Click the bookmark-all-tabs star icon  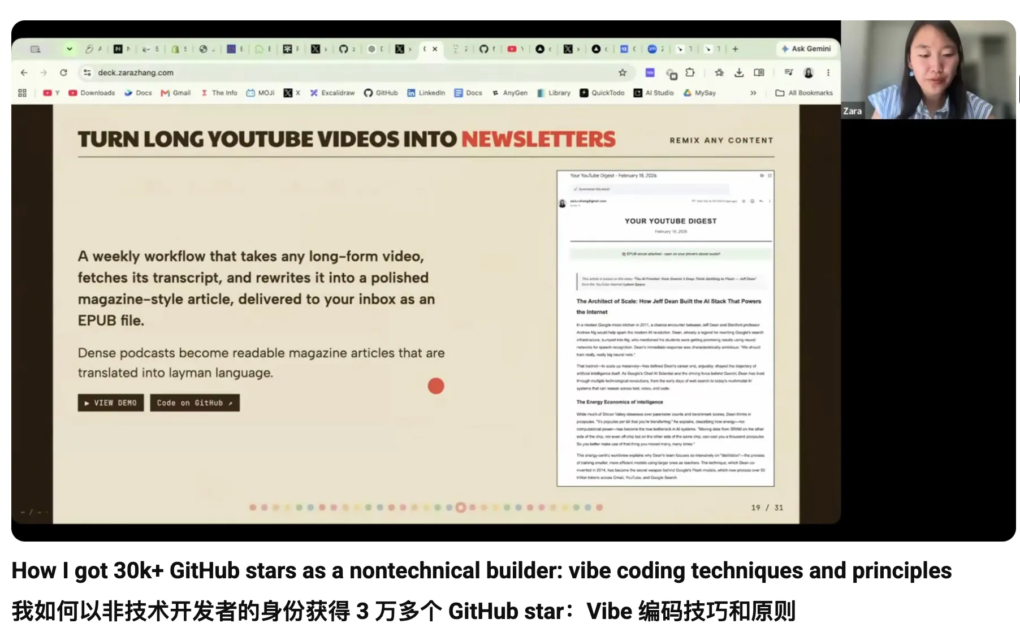(719, 72)
